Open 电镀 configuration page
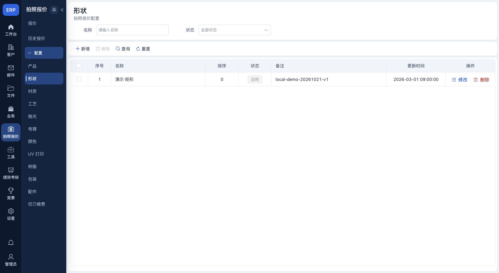499x273 pixels. click(44, 129)
